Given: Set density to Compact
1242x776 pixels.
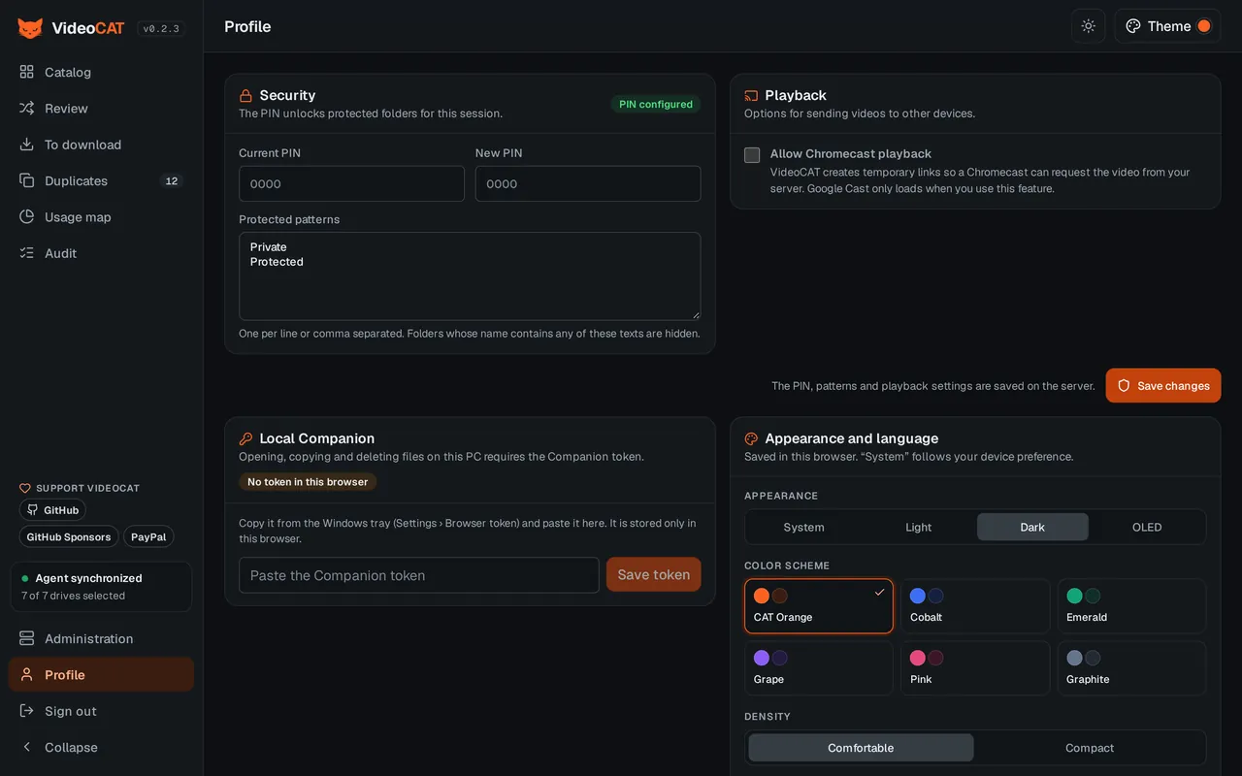Looking at the screenshot, I should coord(1090,748).
